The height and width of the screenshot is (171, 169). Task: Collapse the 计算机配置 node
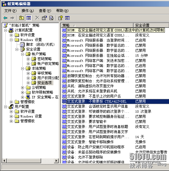coord(5,30)
